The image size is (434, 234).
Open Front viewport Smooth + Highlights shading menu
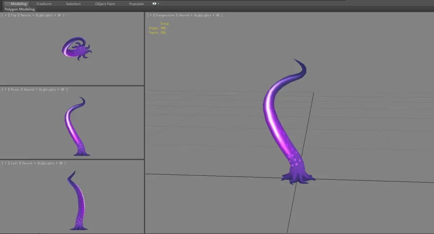click(x=44, y=89)
